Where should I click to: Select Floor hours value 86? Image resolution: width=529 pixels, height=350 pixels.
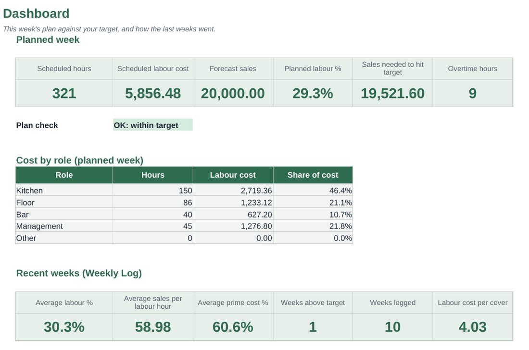coord(188,203)
